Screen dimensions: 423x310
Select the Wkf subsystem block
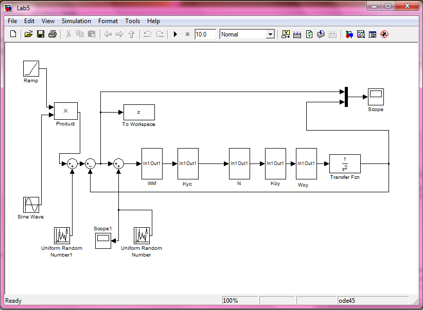[152, 163]
